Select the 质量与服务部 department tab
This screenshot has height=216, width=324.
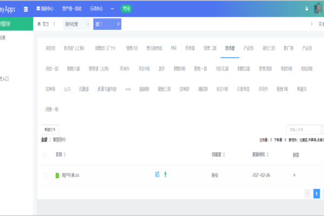[x=107, y=89]
